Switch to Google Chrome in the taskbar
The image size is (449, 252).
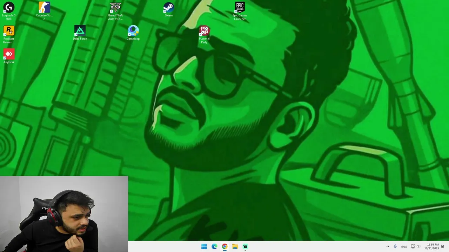pyautogui.click(x=224, y=246)
